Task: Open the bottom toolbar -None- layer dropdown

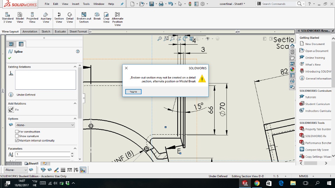Action: point(16,170)
